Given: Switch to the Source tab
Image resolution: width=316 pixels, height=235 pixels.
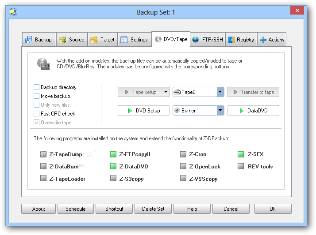Looking at the screenshot, I should pos(72,40).
